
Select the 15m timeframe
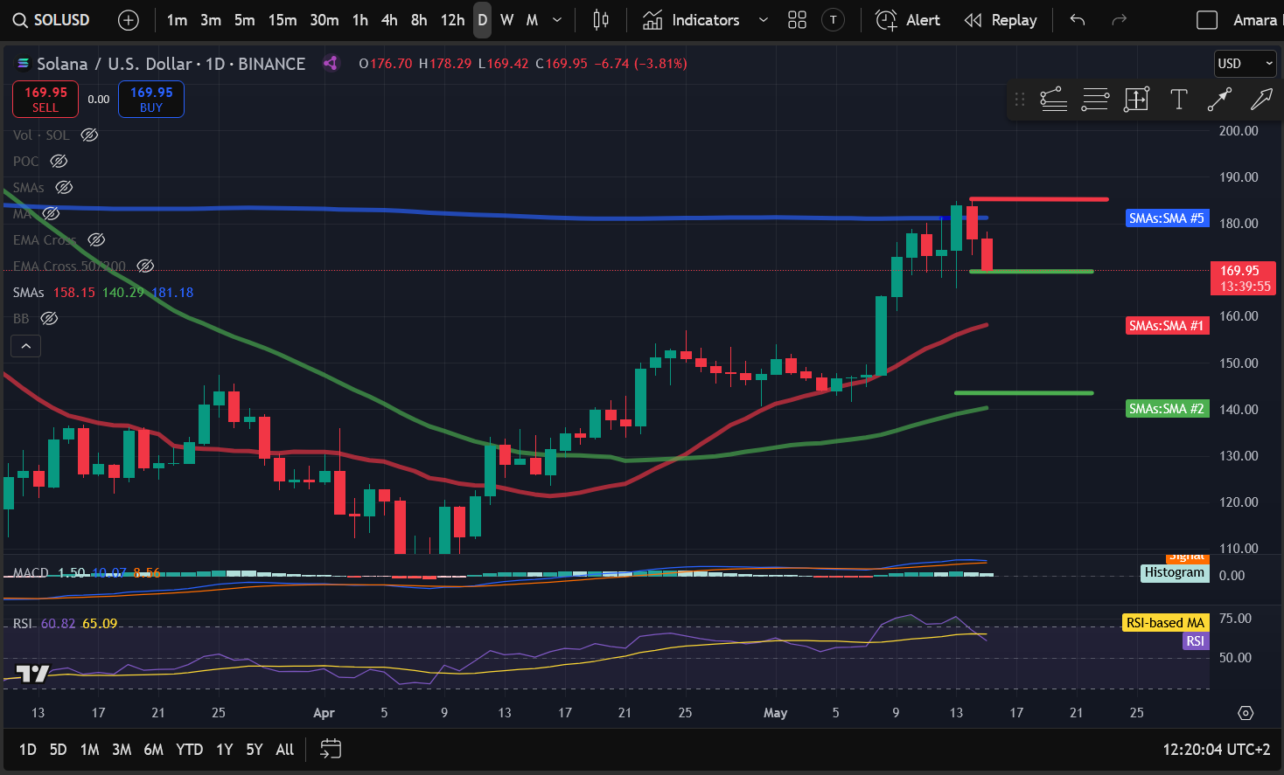pos(283,20)
